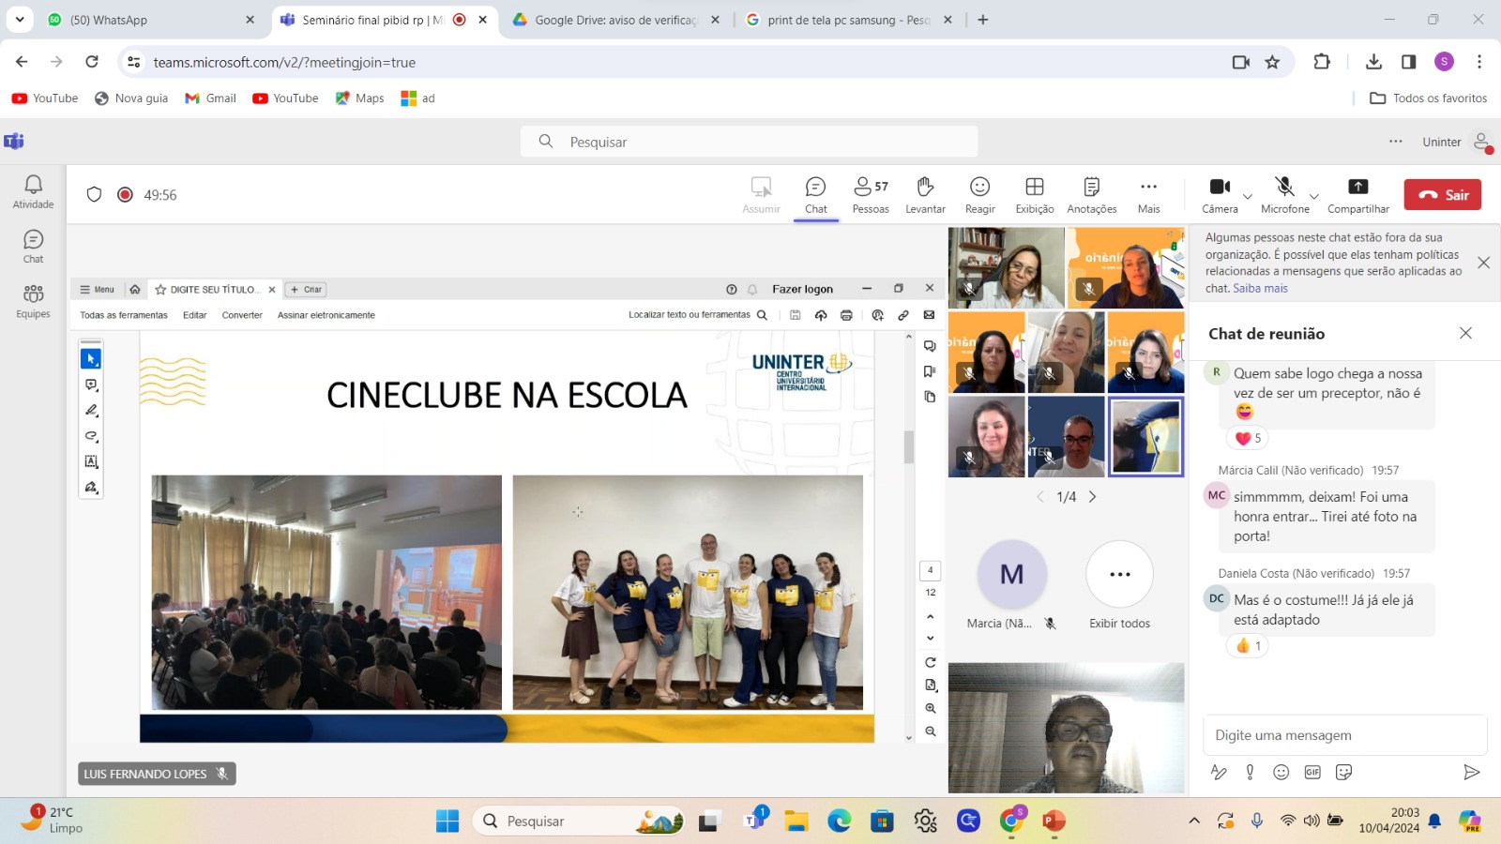Toggle the Chat panel in meeting toolbar
Screen dimensions: 1501x844
coord(815,195)
